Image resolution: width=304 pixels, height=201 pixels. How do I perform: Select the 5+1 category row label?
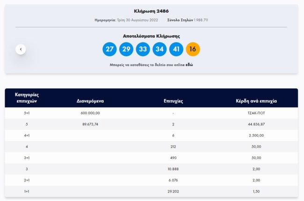(x=26, y=113)
